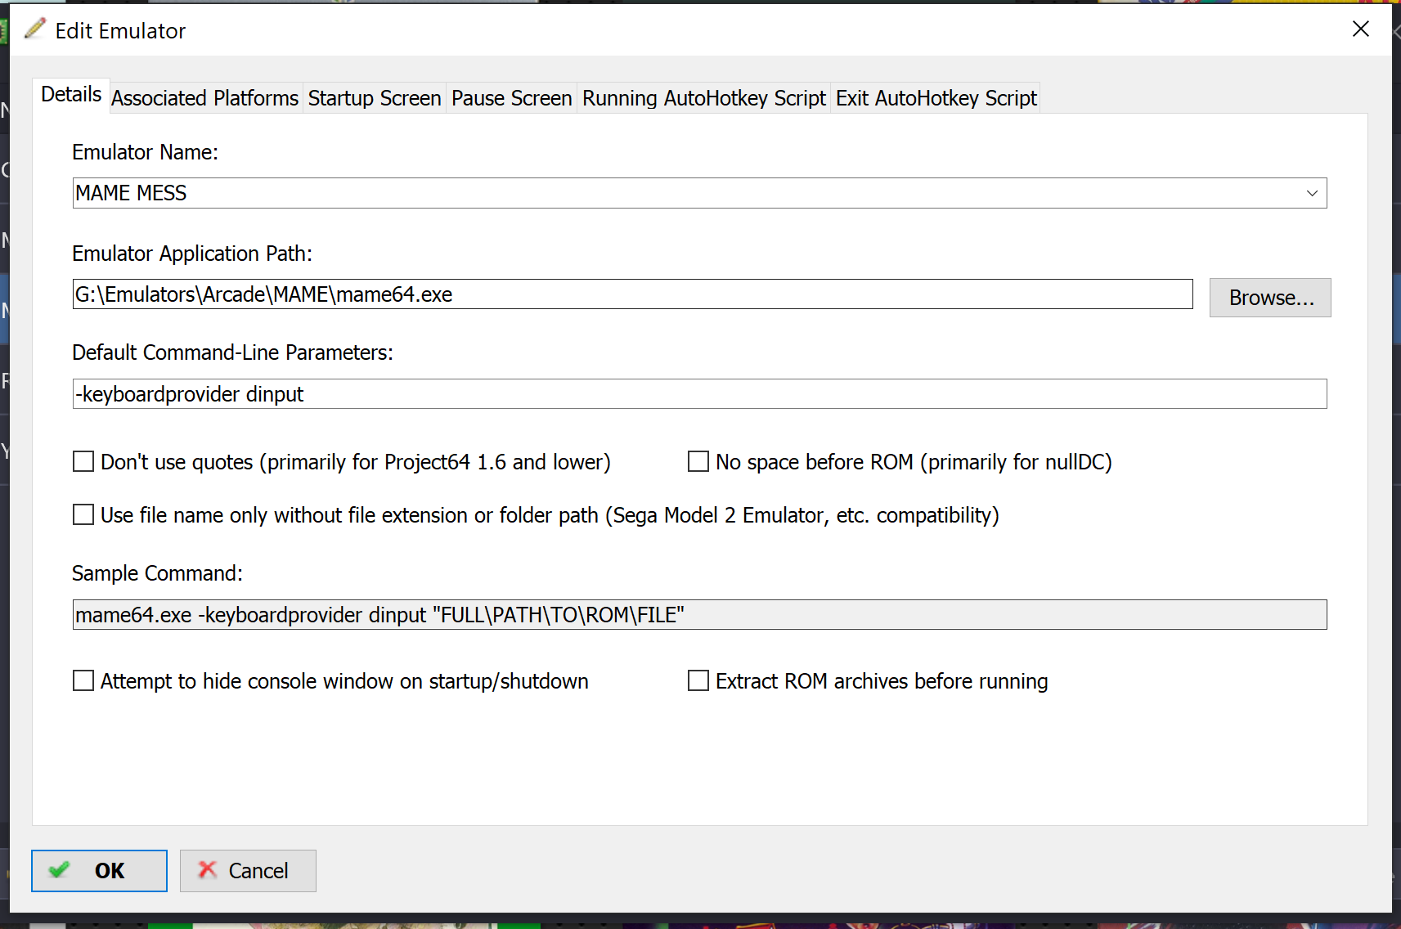The image size is (1401, 929).
Task: Click the Edit Emulator window title
Action: [120, 31]
